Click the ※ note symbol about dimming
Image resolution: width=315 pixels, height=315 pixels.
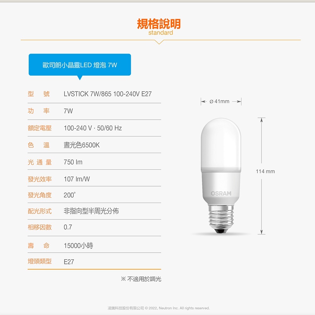coord(123,279)
